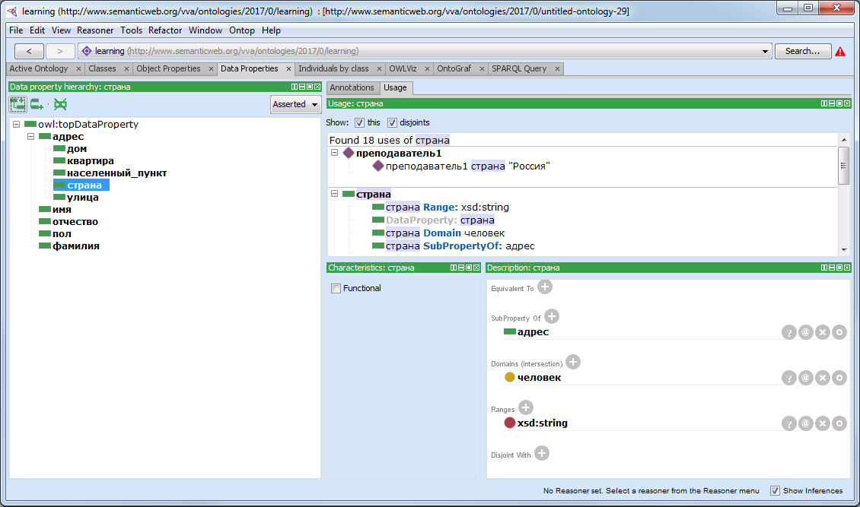Add a new range with plus icon

[525, 408]
